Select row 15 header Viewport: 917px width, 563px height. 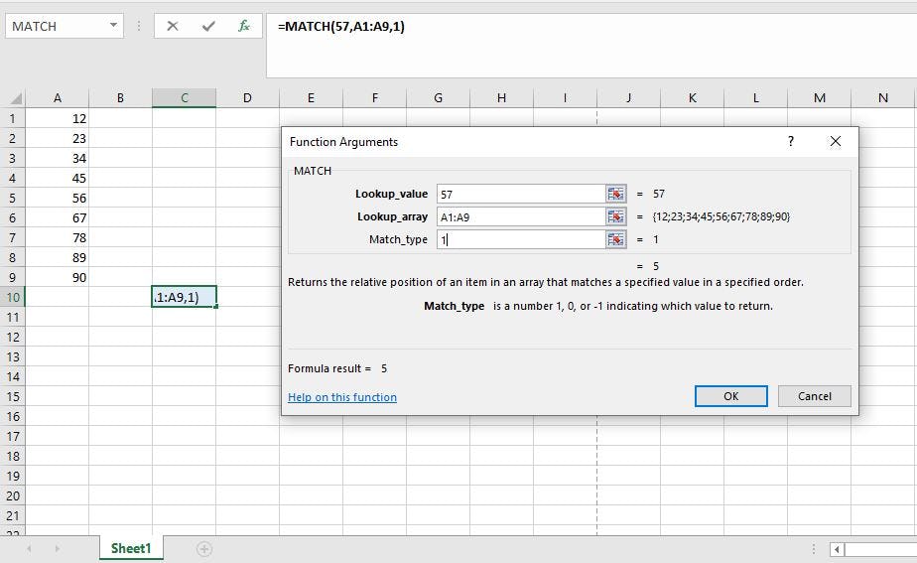point(12,396)
